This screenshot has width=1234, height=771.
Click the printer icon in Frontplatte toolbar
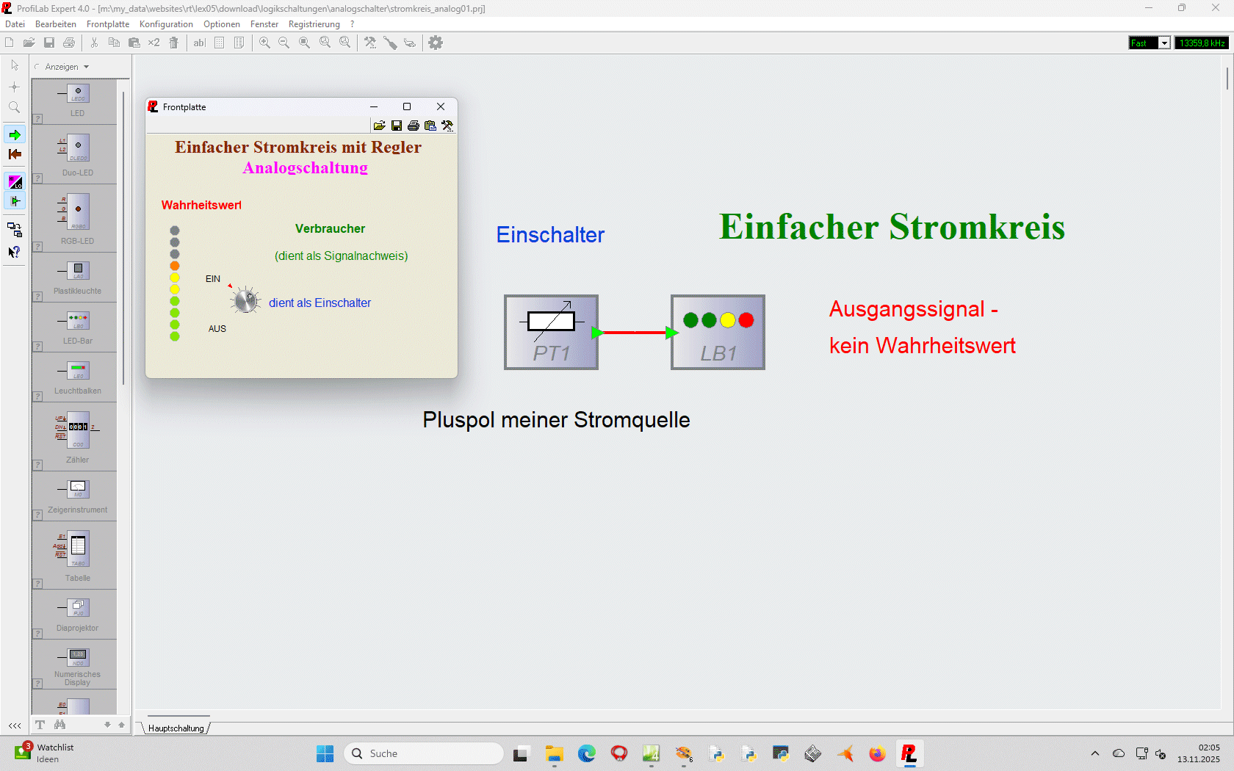click(414, 126)
